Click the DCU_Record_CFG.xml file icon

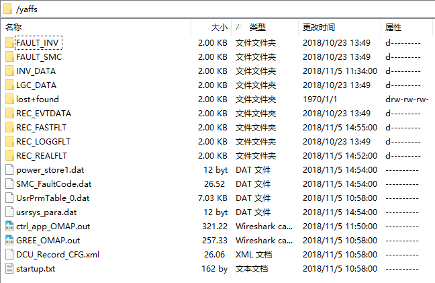pos(9,254)
